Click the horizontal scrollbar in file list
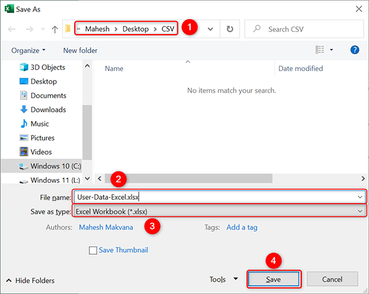This screenshot has height=294, width=369. coord(177,178)
